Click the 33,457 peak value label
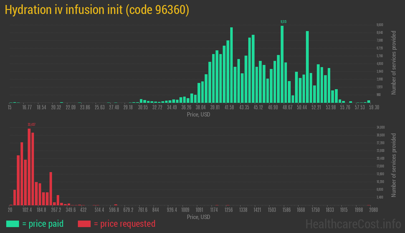Screen dimensions: 405x233 31,124
